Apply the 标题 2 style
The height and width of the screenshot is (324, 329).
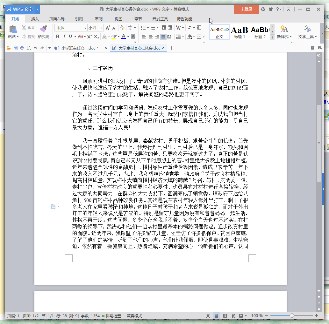[260, 33]
